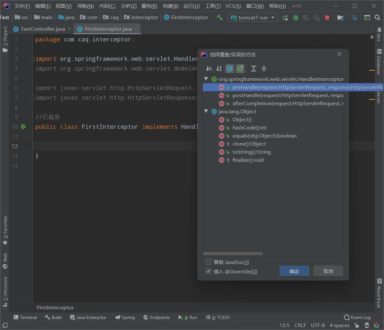Click the green Debug bug icon

[x=295, y=17]
